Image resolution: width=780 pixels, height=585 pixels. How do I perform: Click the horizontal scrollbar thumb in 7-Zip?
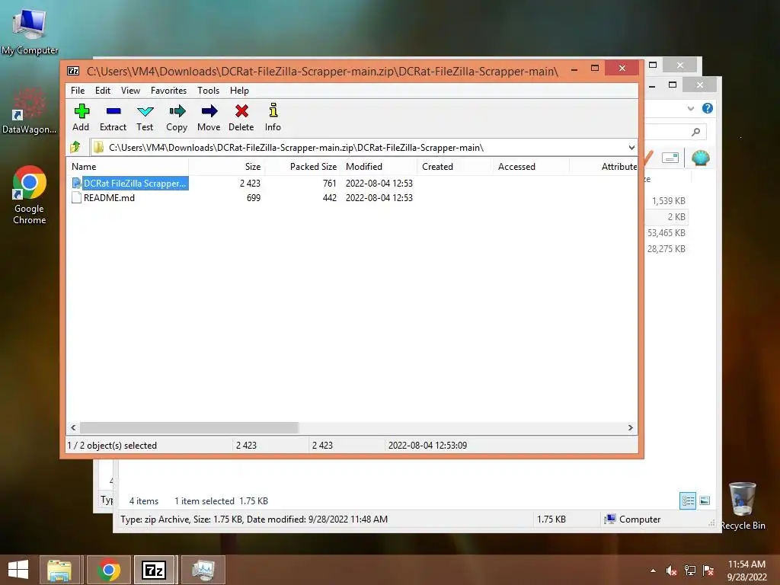point(189,428)
